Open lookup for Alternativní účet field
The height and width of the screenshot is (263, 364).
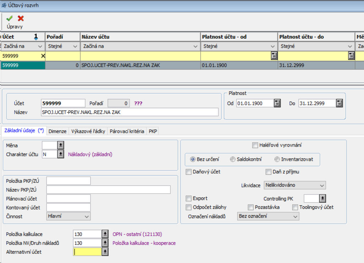105,252
